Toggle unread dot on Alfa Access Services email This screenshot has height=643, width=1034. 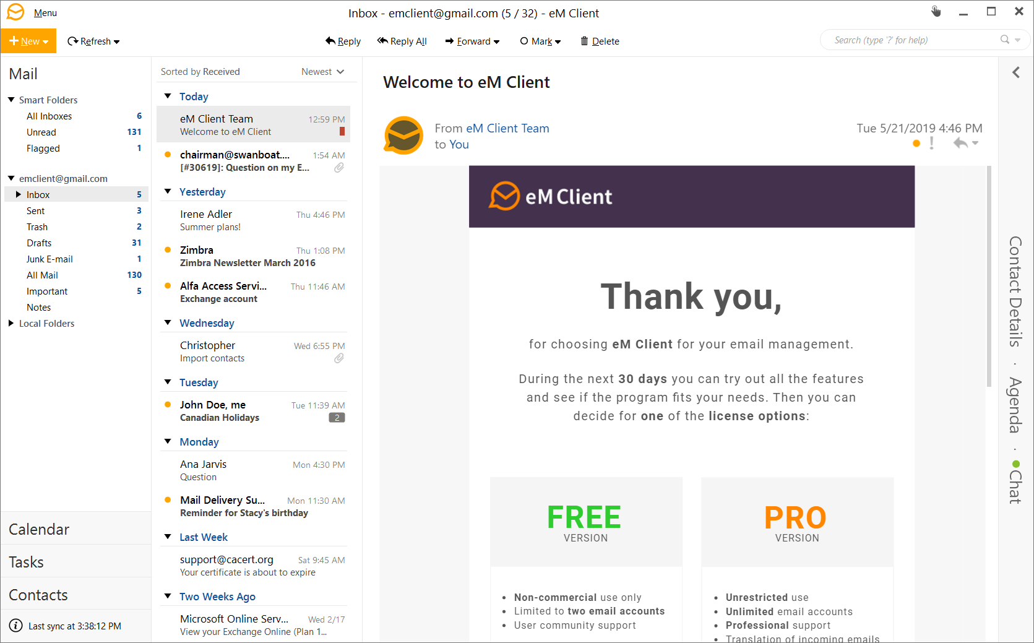(x=168, y=286)
